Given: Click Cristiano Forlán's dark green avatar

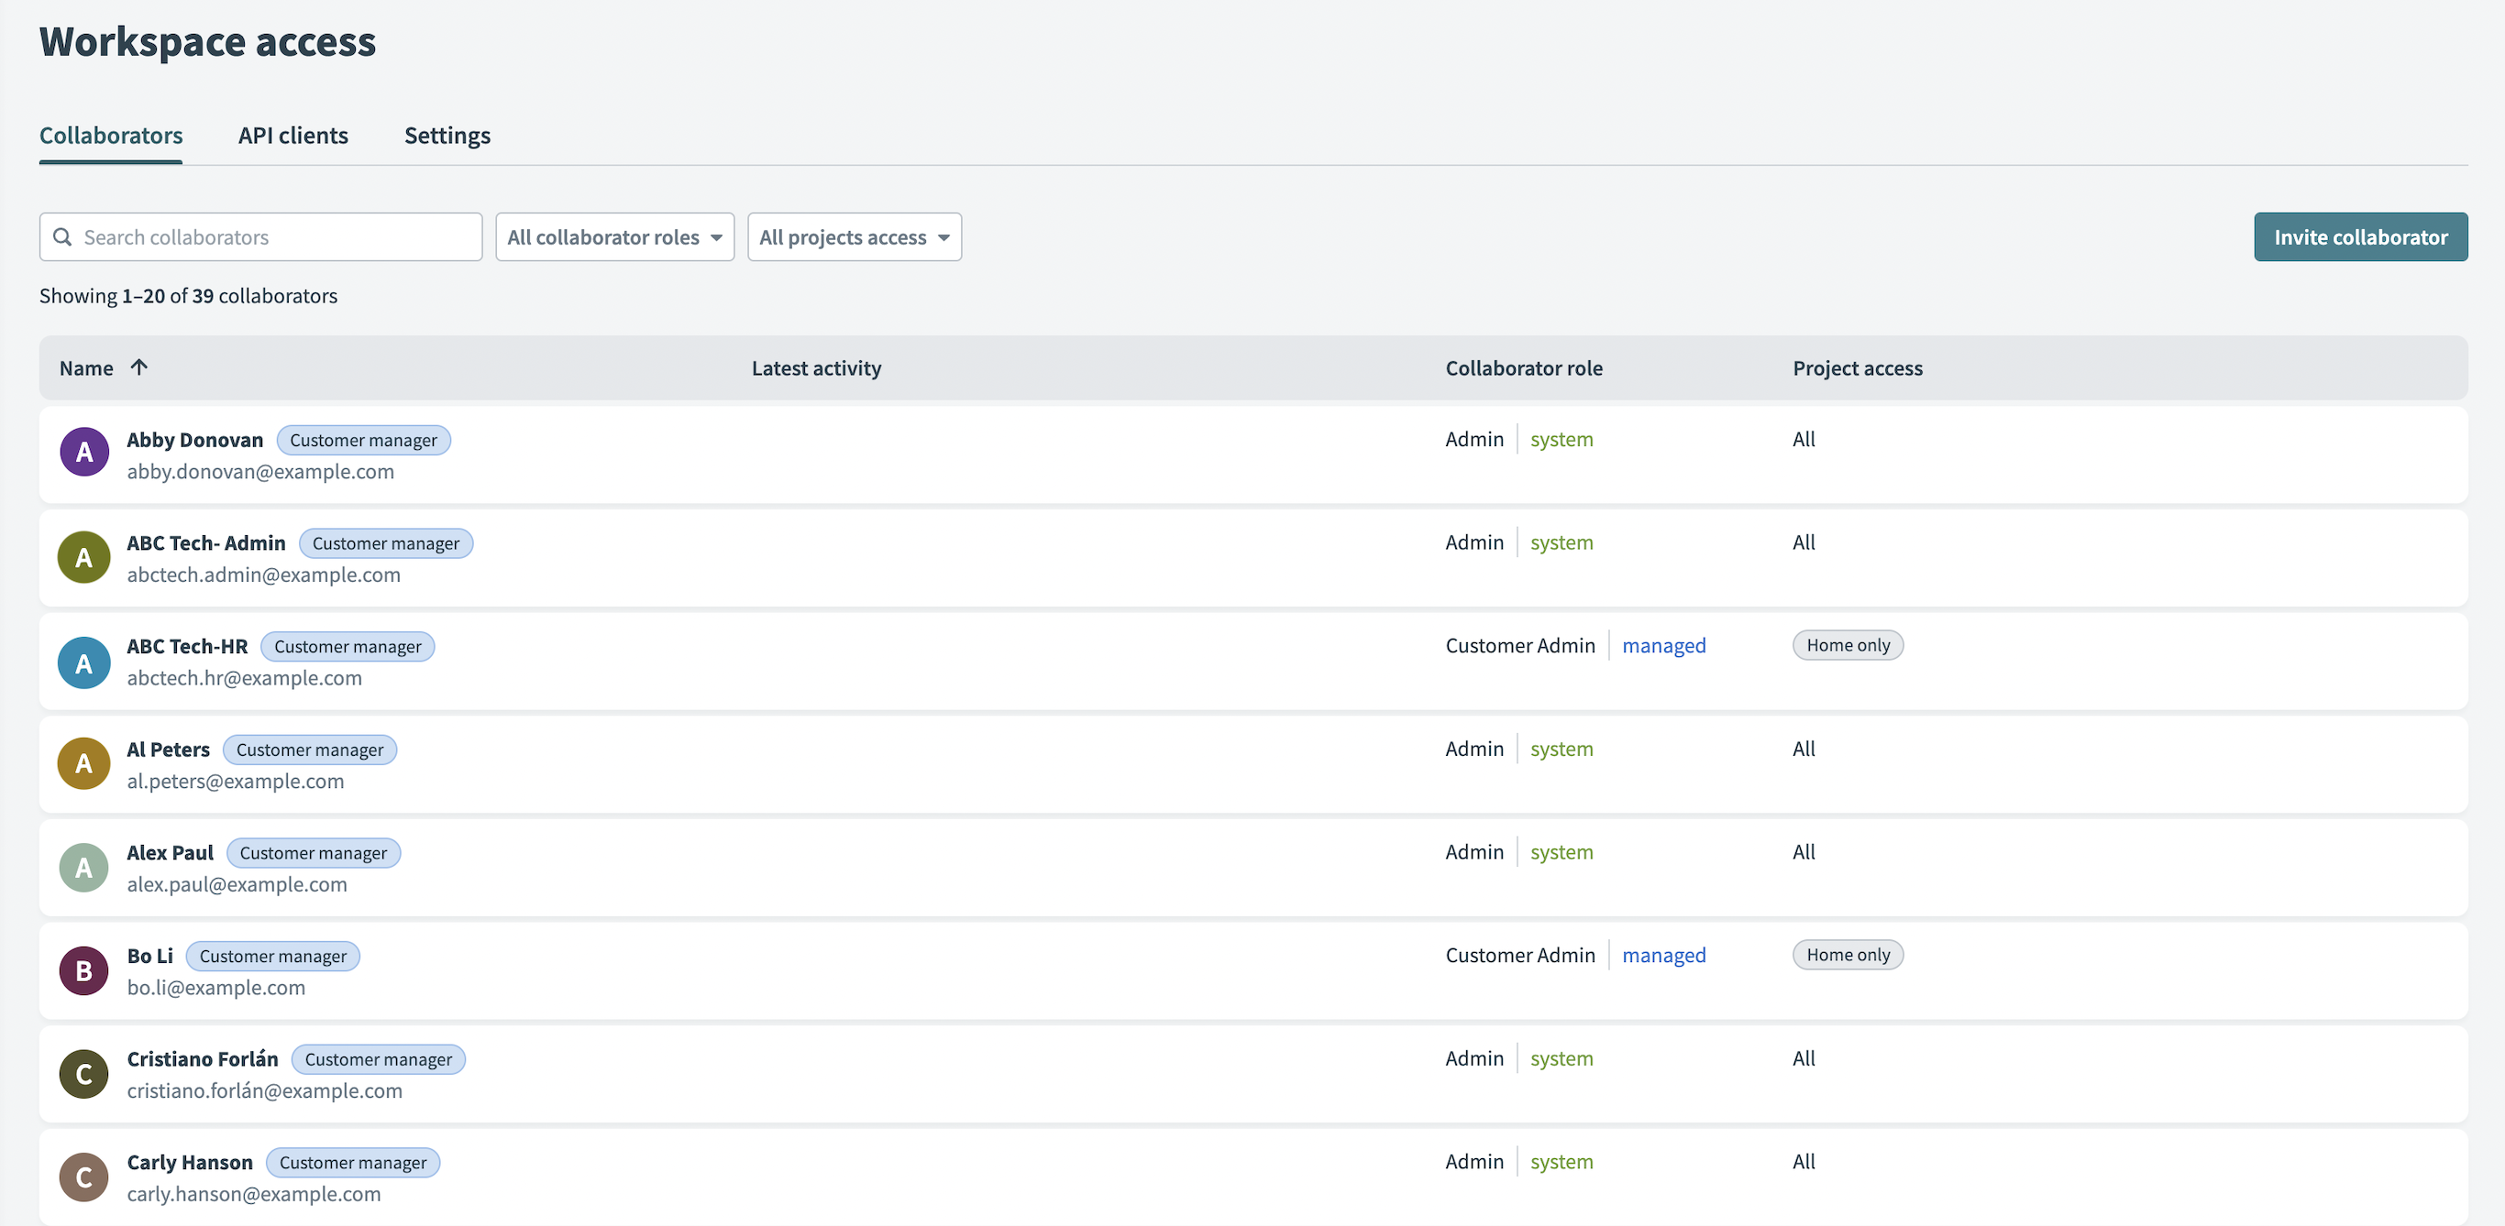Looking at the screenshot, I should pos(84,1074).
